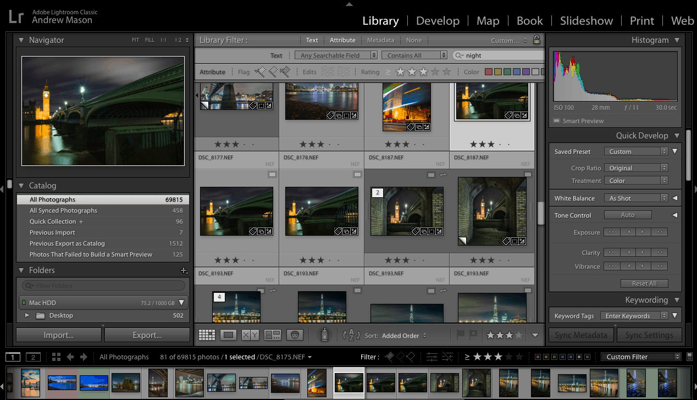Viewport: 697px width, 400px height.
Task: Filter by green color label in Attribute row
Action: tap(507, 71)
